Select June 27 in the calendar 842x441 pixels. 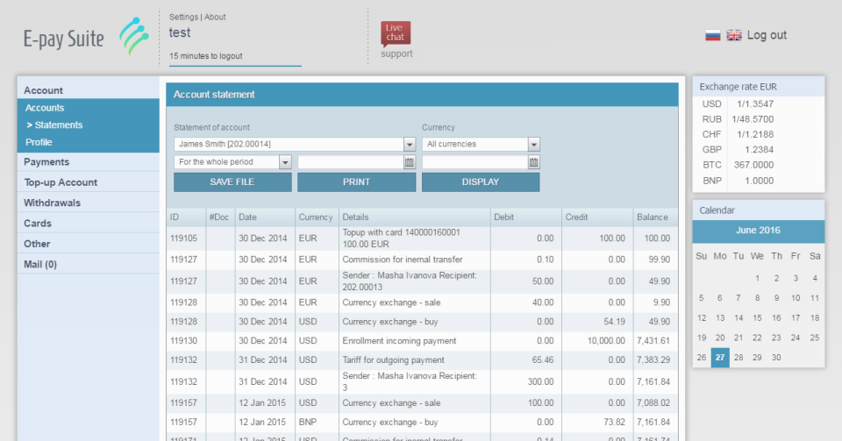[x=720, y=358]
